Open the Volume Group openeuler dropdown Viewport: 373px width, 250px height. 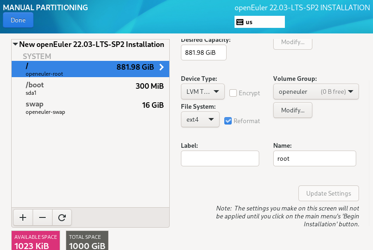point(316,92)
